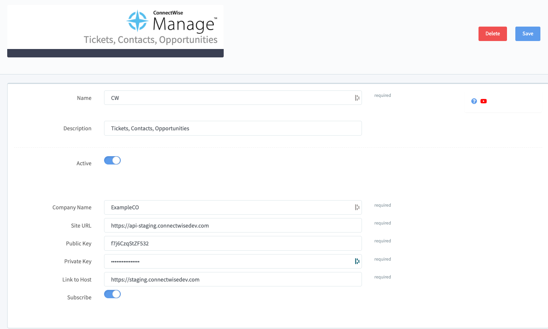Screen dimensions: 548x329
Task: Click the required note beside Name
Action: (382, 95)
